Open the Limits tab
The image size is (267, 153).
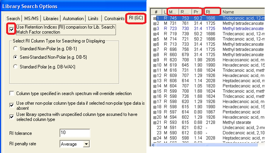click(x=93, y=19)
